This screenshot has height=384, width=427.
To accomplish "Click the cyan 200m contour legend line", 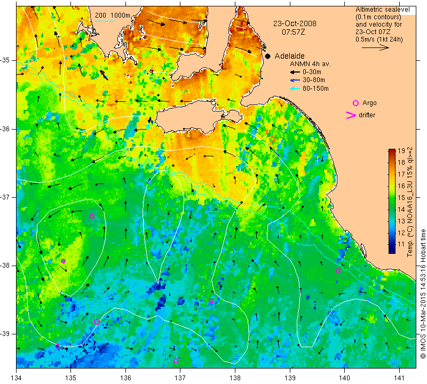I will coord(105,21).
